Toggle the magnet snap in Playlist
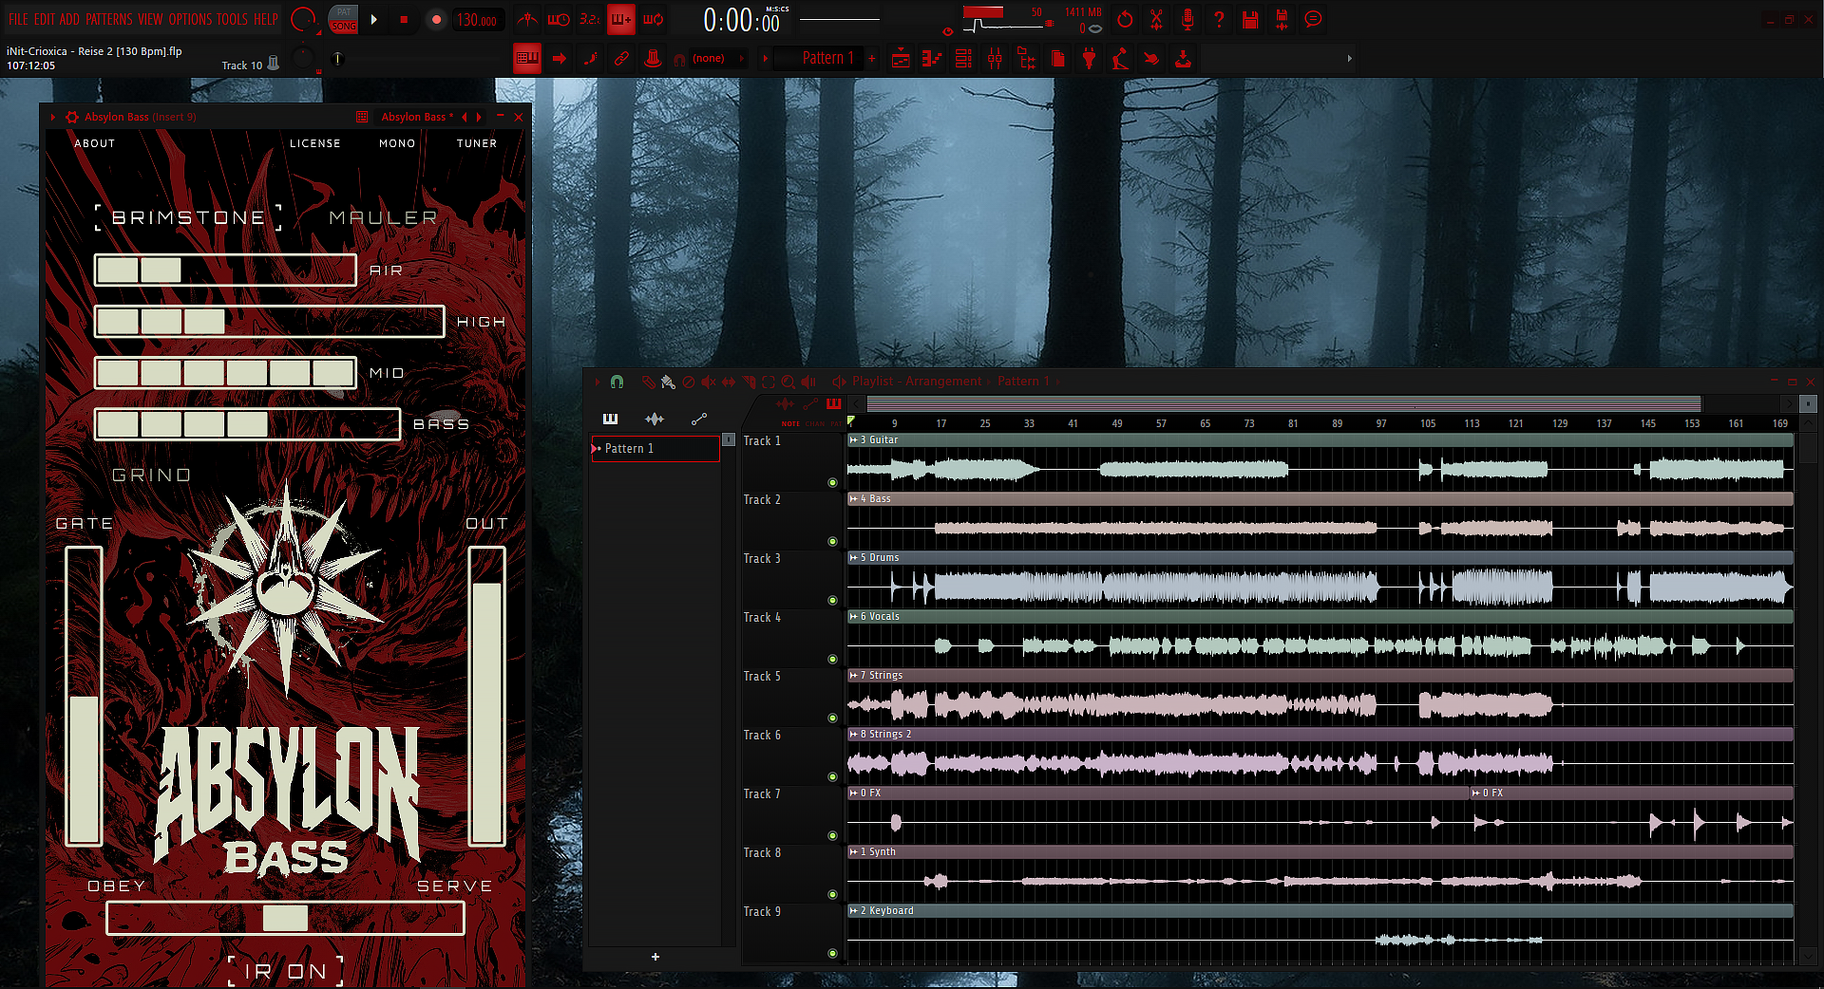The width and height of the screenshot is (1824, 989). pos(617,382)
